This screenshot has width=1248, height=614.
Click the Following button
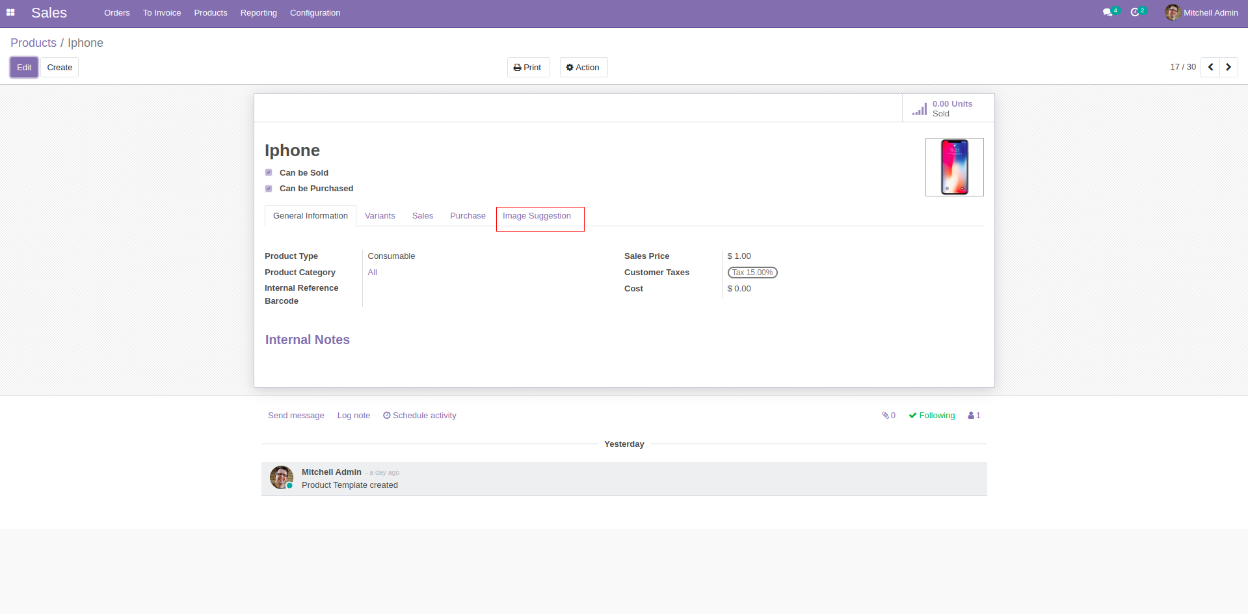tap(932, 416)
